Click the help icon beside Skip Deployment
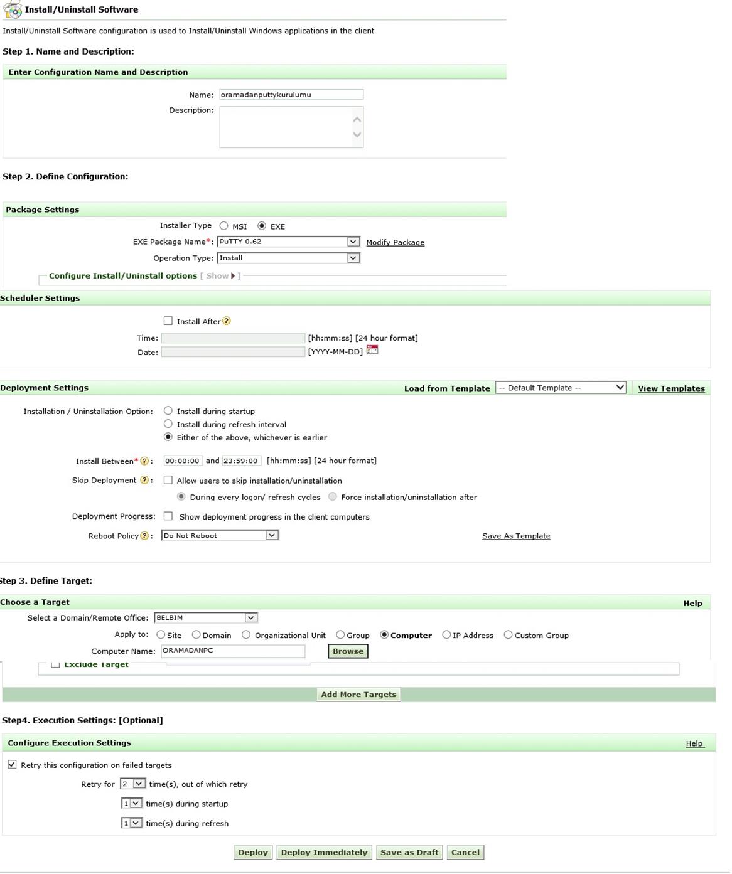 coord(144,481)
